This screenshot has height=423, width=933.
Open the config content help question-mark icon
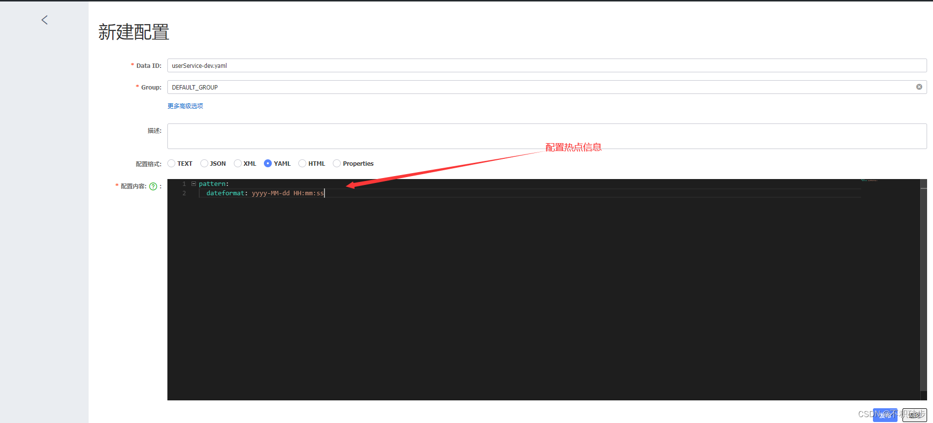(x=153, y=186)
